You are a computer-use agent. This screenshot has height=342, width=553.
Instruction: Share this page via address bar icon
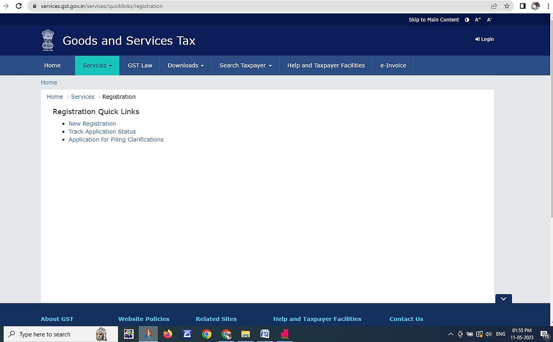[x=494, y=6]
